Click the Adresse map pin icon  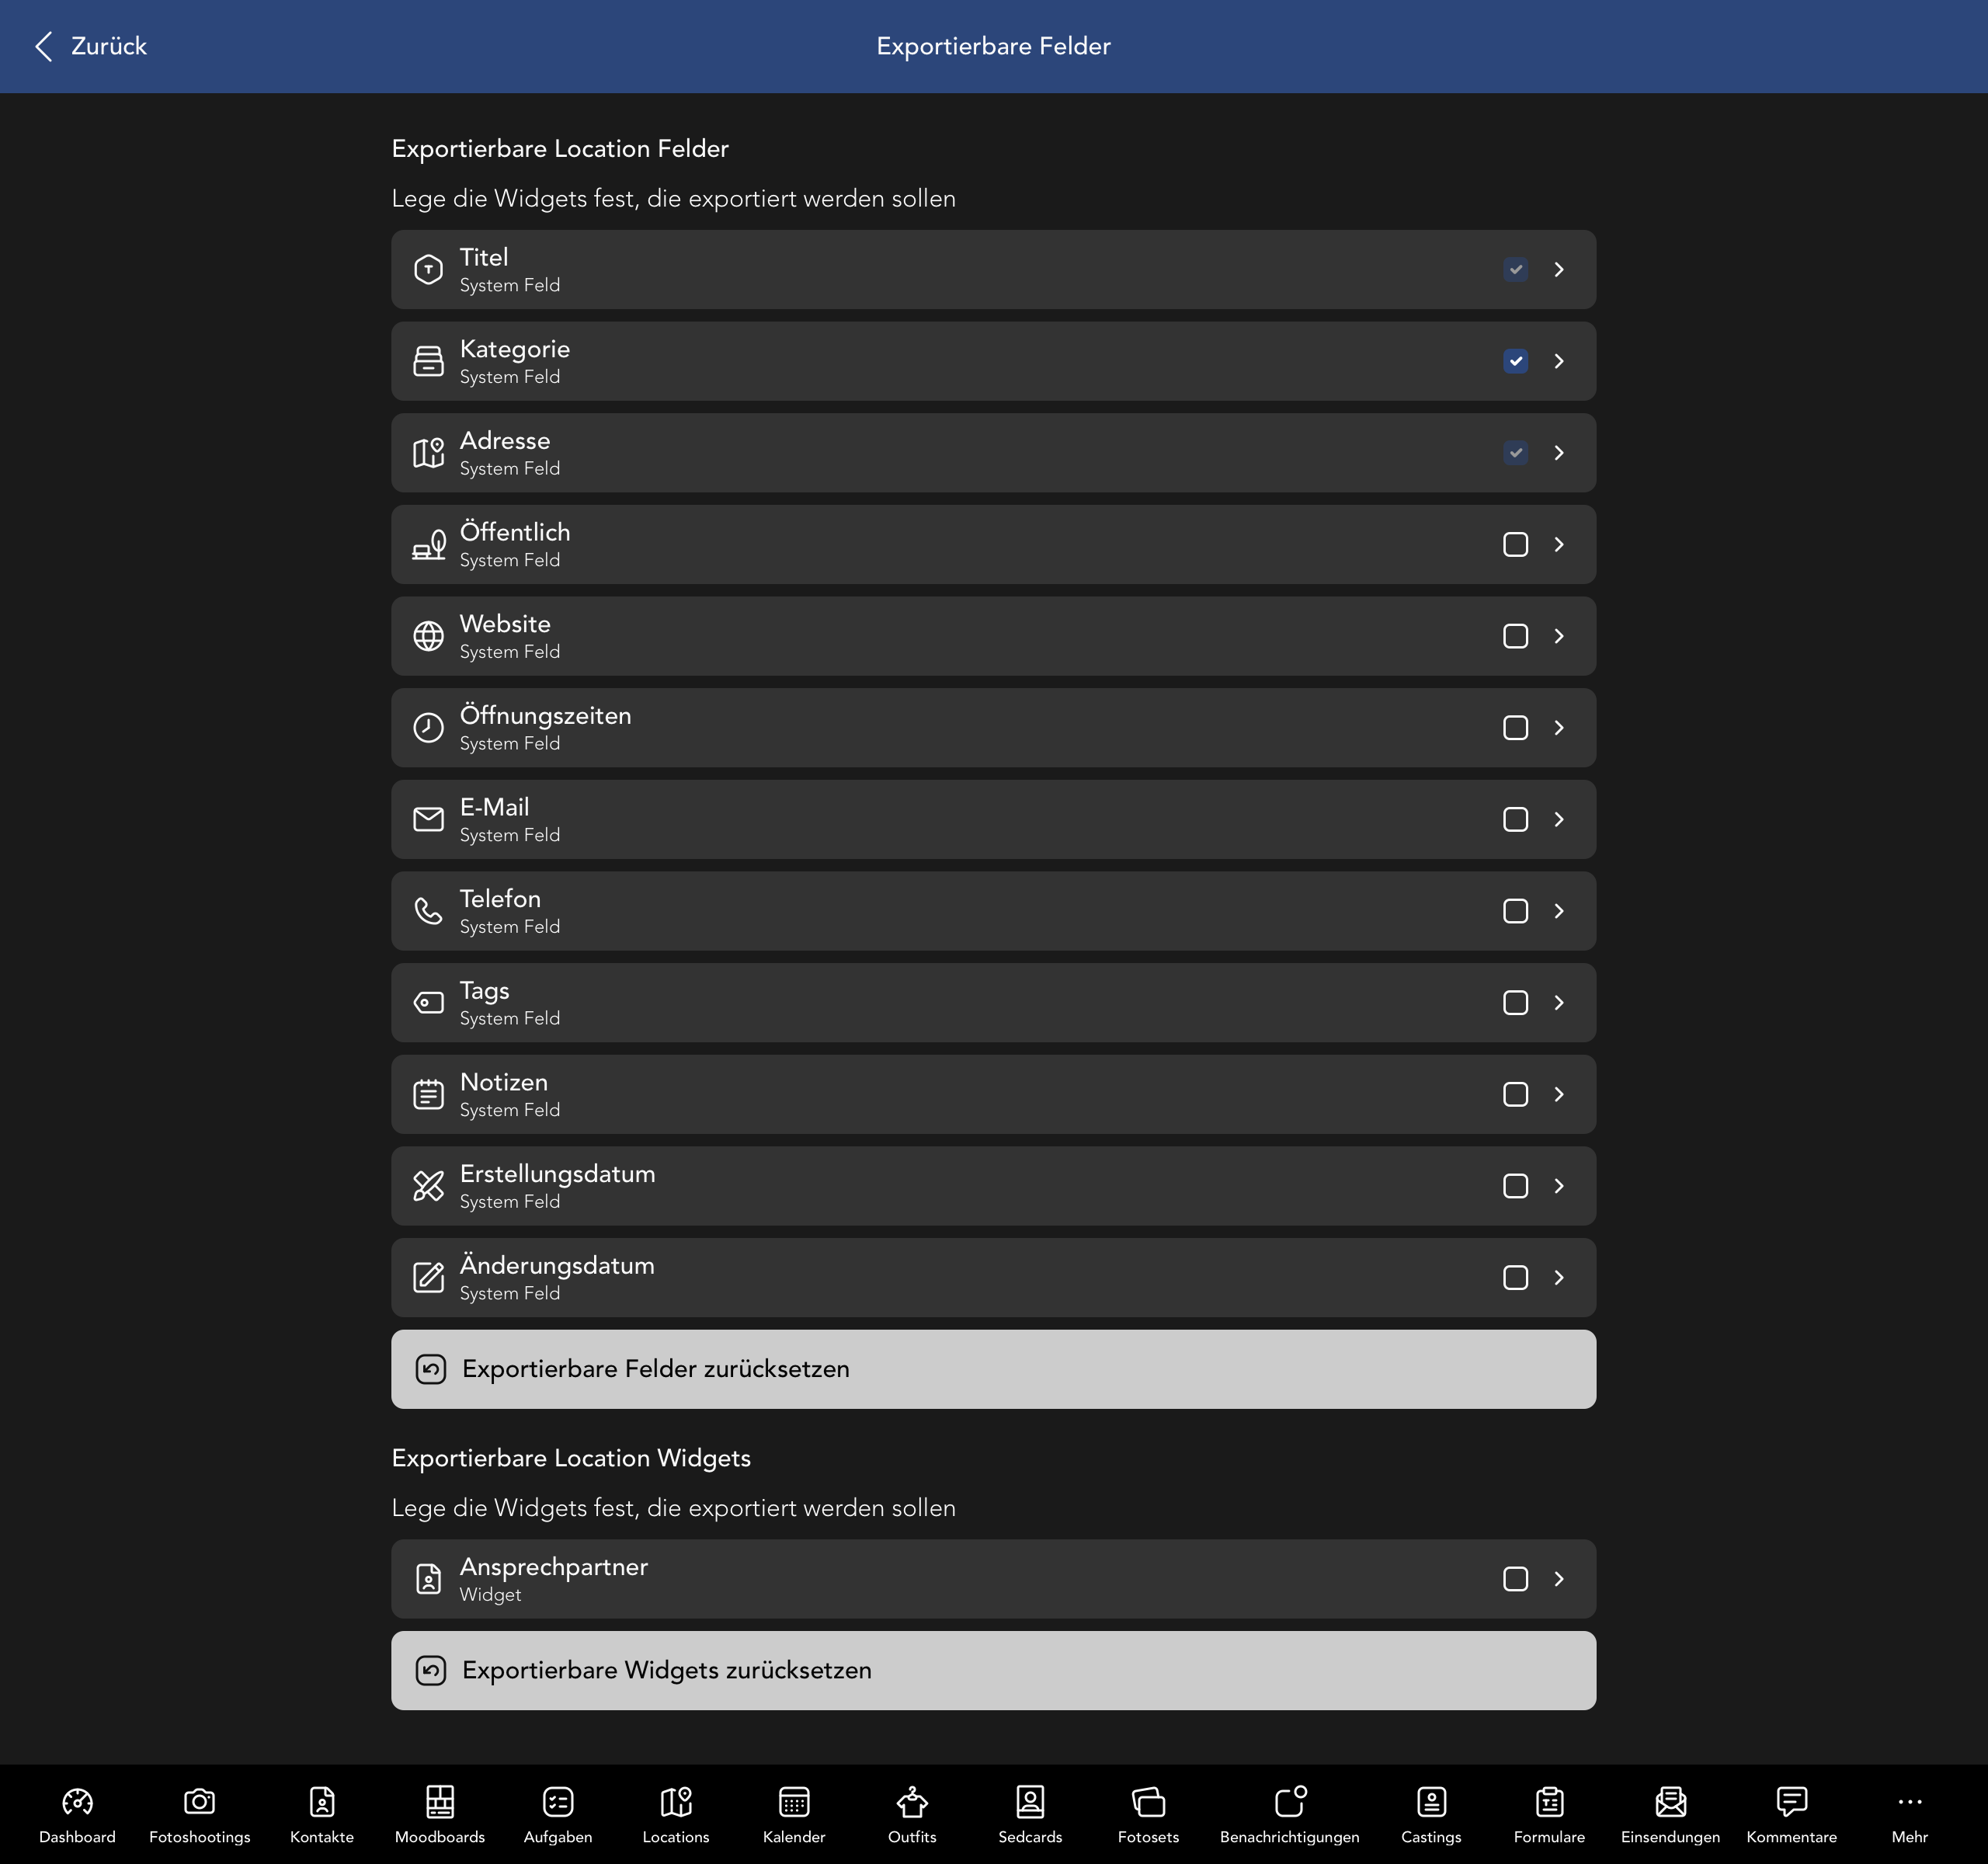click(428, 453)
